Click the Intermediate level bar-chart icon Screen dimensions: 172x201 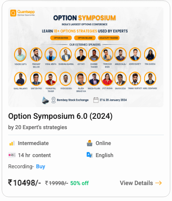point(12,143)
